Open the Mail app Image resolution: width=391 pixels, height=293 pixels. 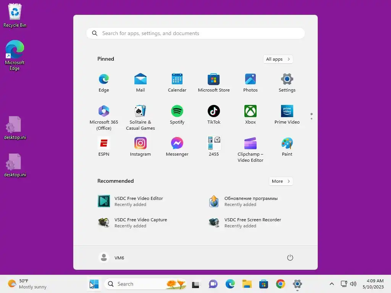pyautogui.click(x=141, y=83)
